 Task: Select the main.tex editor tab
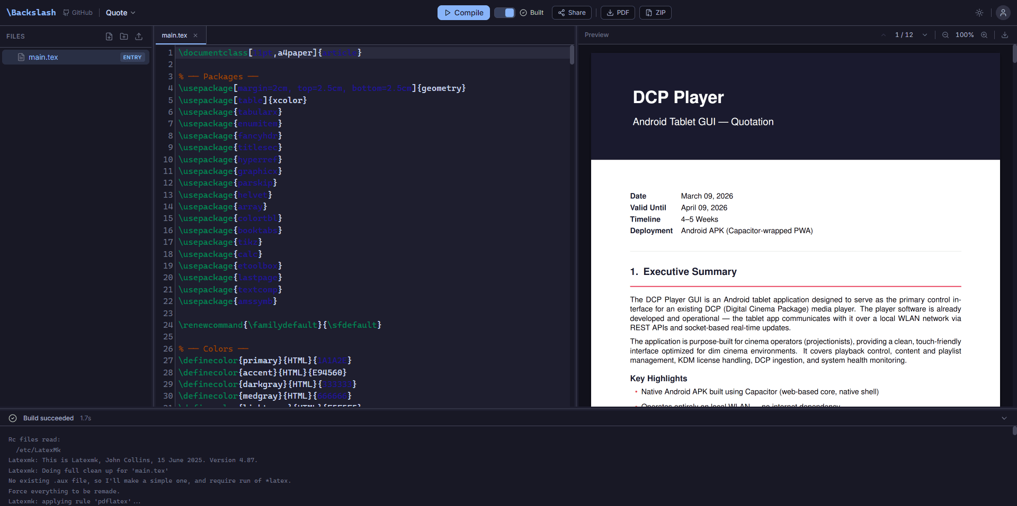click(x=174, y=35)
